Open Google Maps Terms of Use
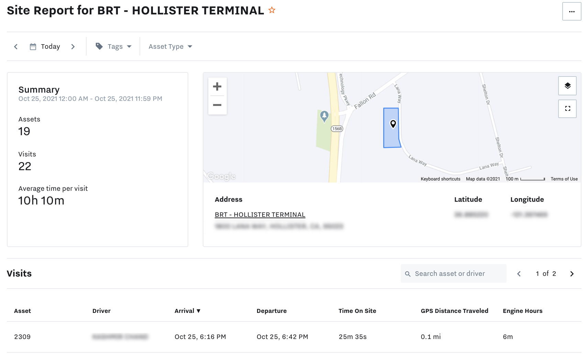The width and height of the screenshot is (587, 363). tap(564, 179)
